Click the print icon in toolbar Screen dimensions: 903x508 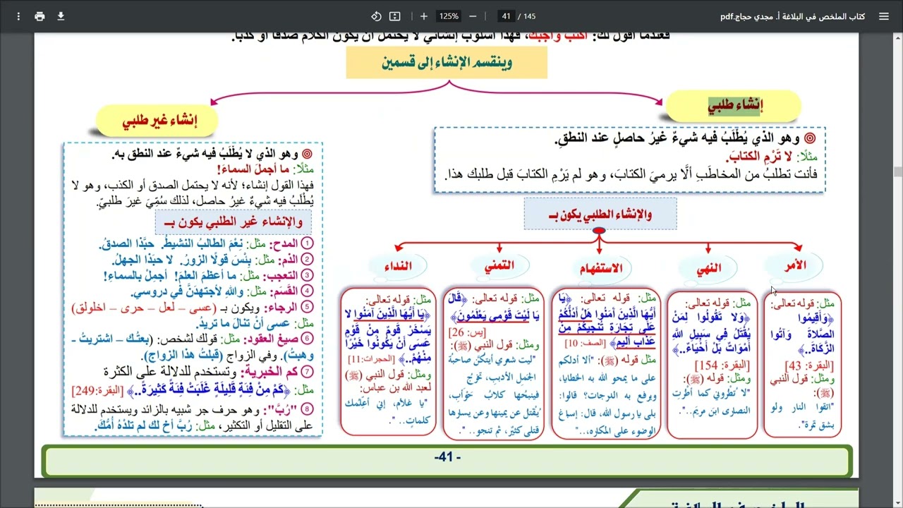tap(40, 16)
